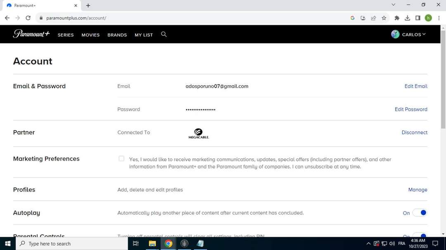Click email adosporuno07@gmail.com text
446x250 pixels.
click(217, 86)
